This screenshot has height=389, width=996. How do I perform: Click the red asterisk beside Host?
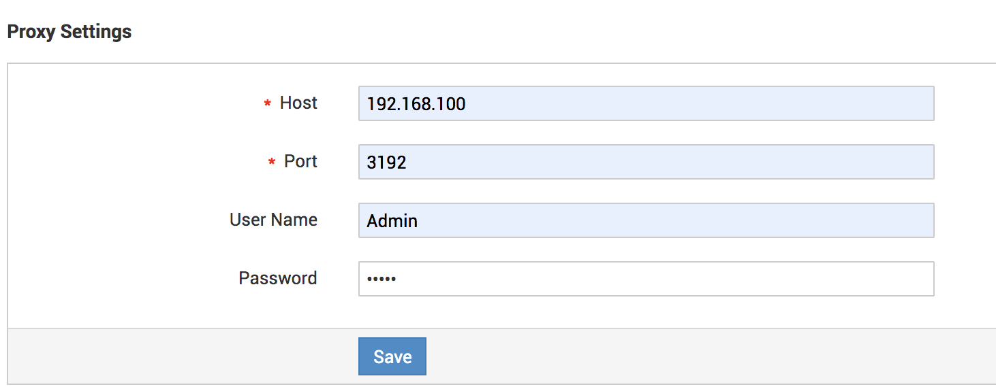click(x=267, y=104)
